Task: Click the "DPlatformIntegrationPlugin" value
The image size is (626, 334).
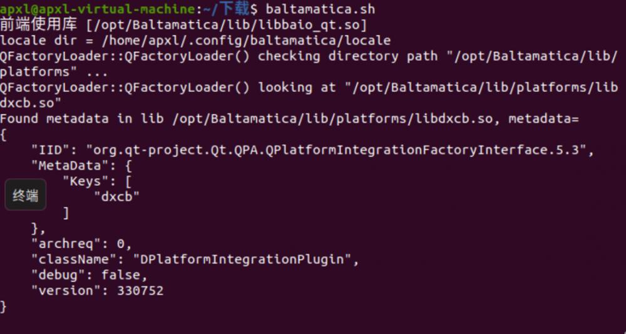Action: tap(242, 259)
